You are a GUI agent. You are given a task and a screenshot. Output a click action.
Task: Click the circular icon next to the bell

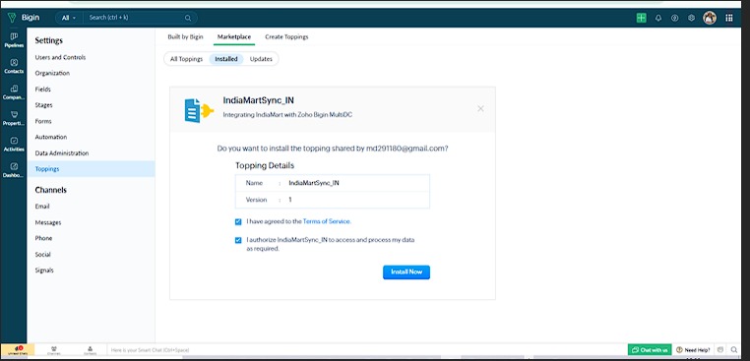tap(674, 18)
